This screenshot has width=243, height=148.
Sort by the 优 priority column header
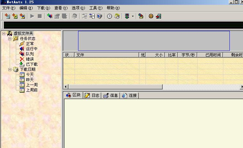[142, 55]
